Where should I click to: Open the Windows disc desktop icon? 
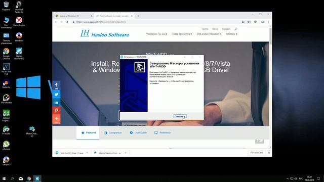click(x=19, y=37)
